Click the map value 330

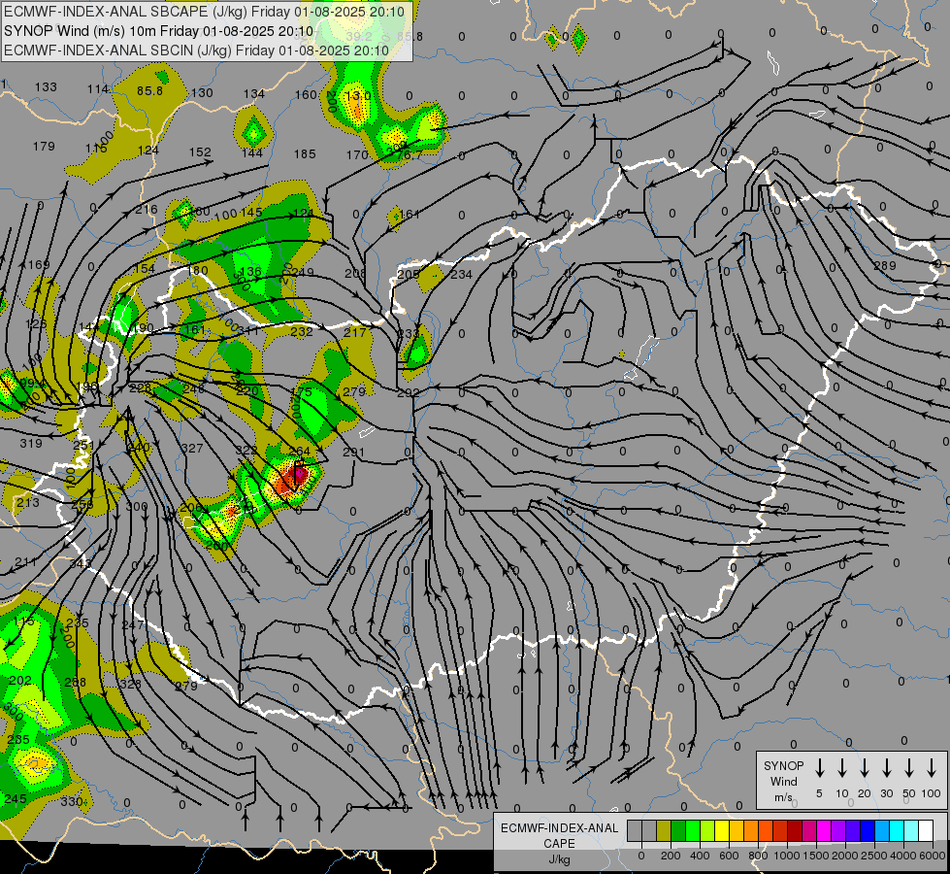coord(72,802)
